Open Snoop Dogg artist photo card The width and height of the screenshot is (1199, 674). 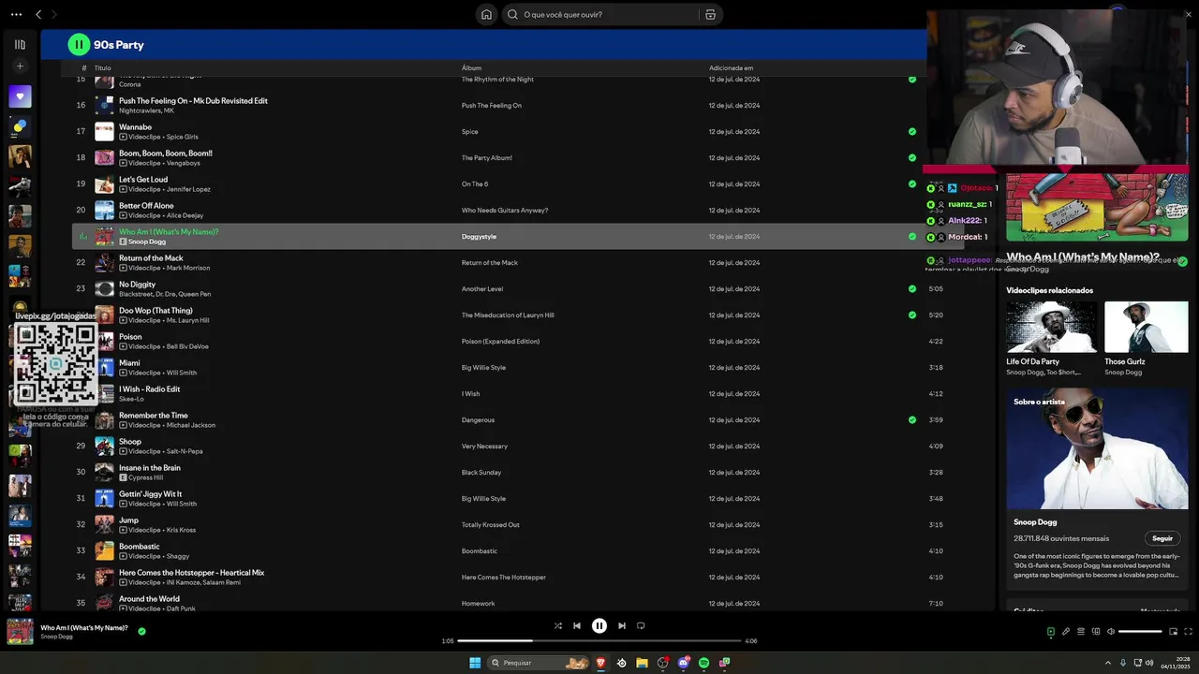(x=1097, y=448)
